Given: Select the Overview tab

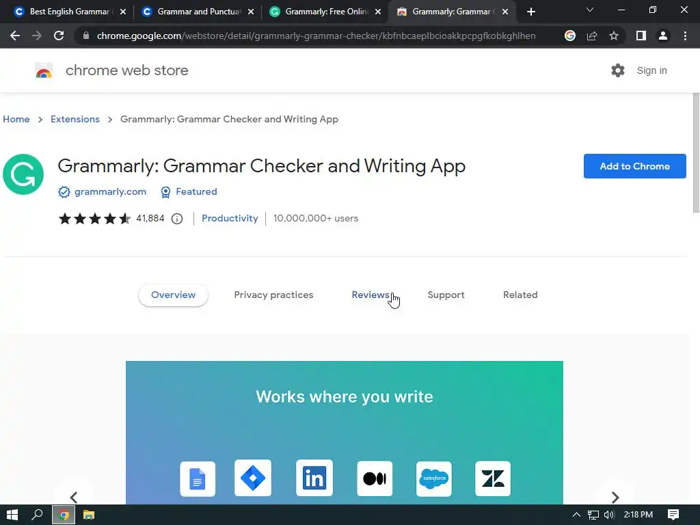Looking at the screenshot, I should [x=173, y=295].
